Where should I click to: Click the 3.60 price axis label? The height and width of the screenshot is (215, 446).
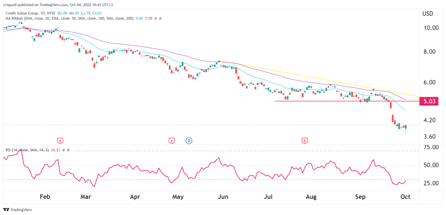tap(429, 137)
